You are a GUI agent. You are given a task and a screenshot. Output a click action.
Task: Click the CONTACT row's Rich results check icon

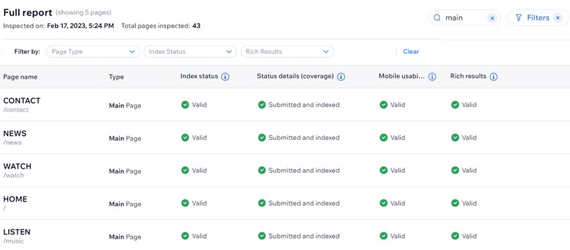pos(455,105)
